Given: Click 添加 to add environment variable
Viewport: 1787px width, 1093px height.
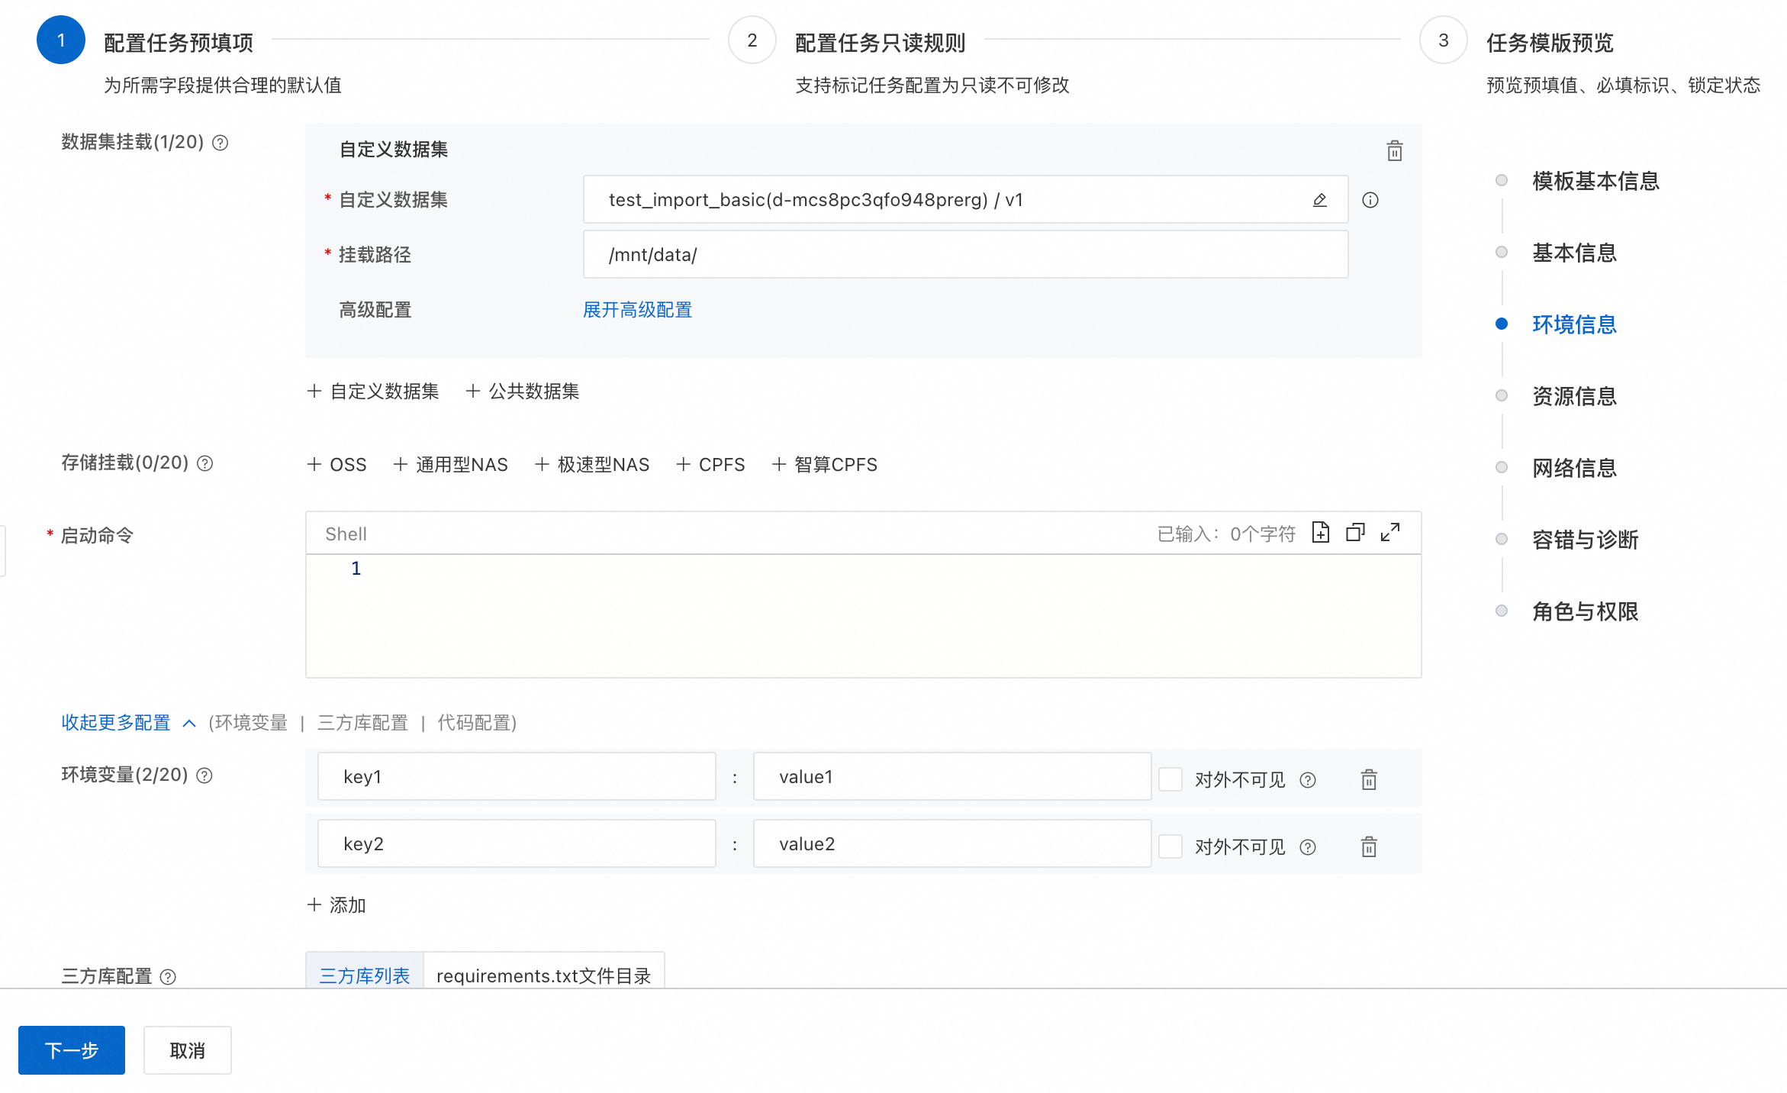Looking at the screenshot, I should coord(336,904).
